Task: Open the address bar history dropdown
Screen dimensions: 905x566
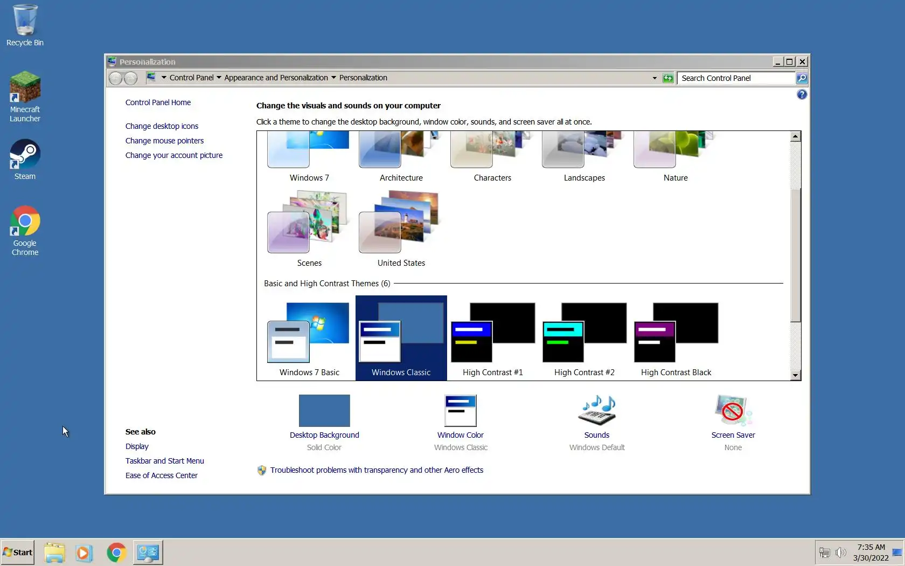Action: [655, 78]
